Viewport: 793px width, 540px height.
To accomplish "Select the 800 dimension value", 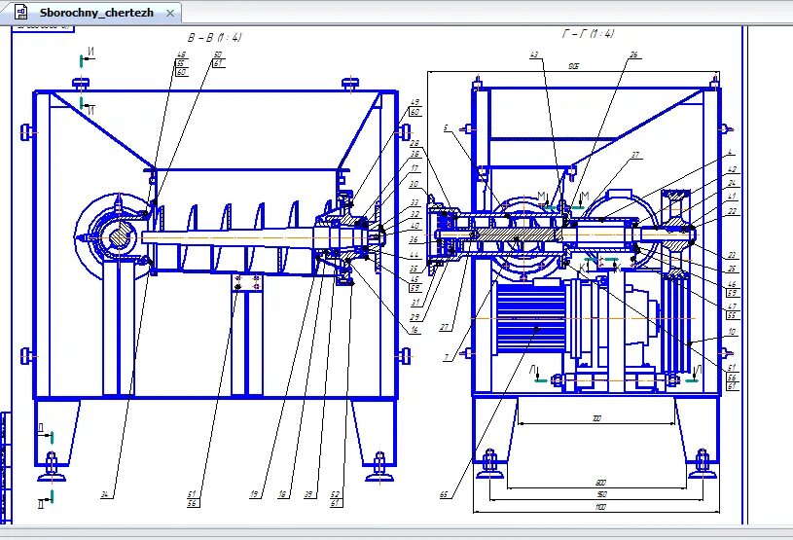I will point(600,483).
